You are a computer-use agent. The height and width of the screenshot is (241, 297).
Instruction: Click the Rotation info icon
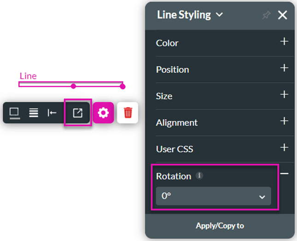point(199,176)
